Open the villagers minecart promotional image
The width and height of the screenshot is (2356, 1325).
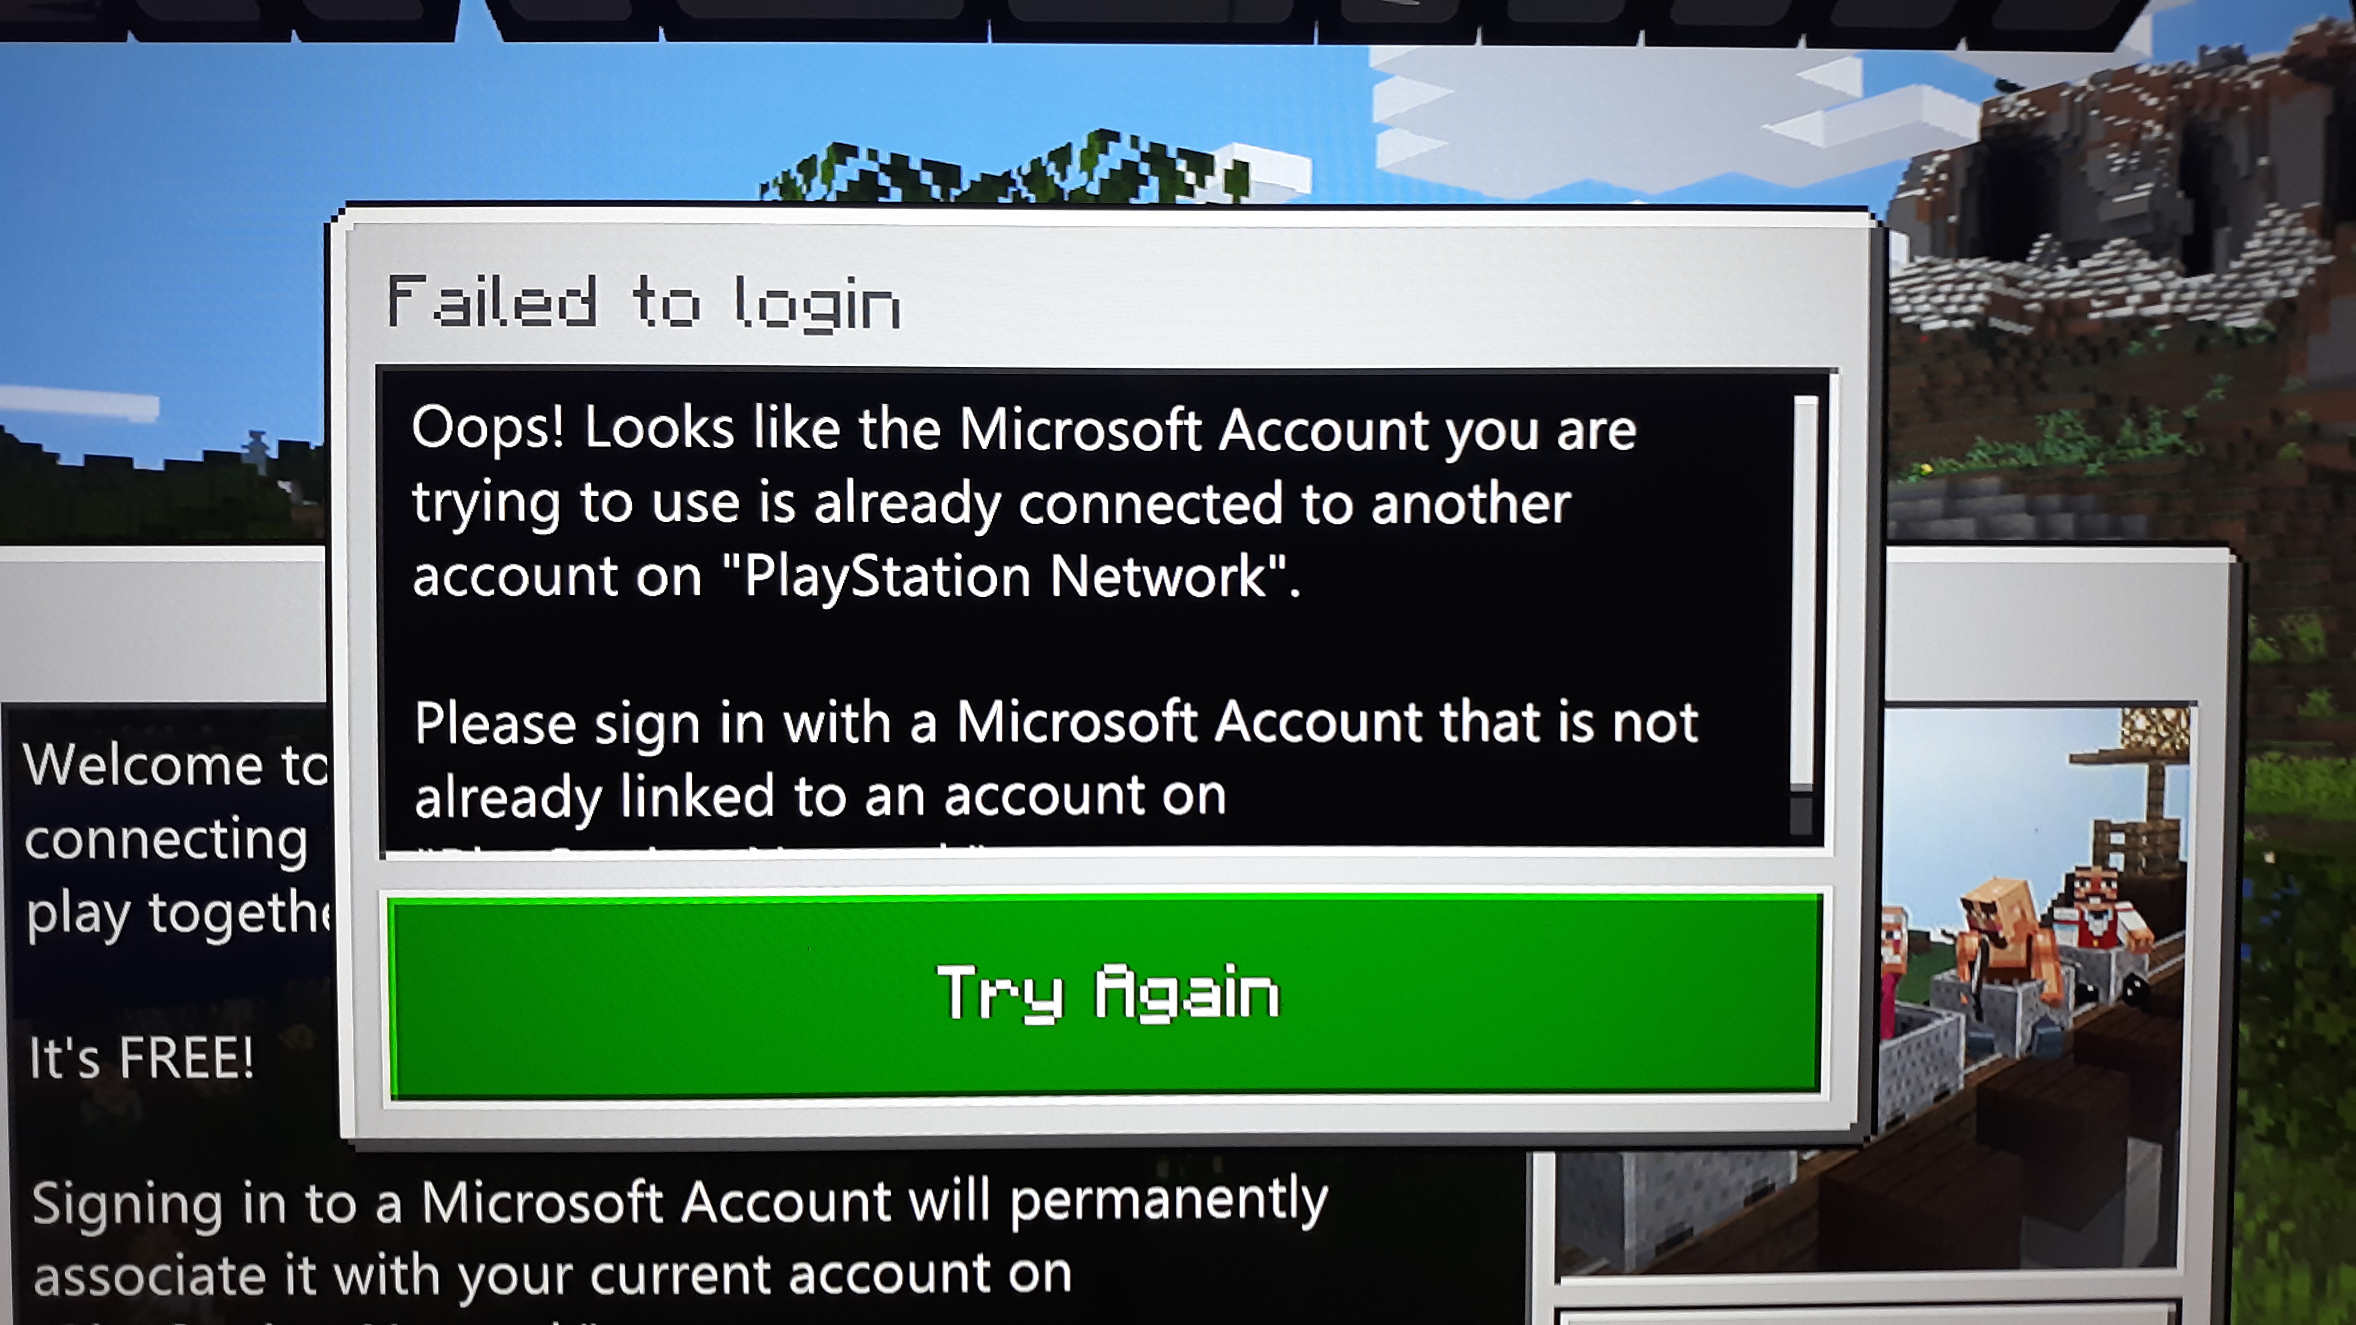(2031, 988)
